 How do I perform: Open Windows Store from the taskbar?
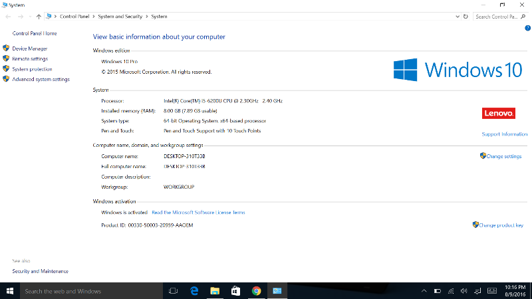click(235, 291)
